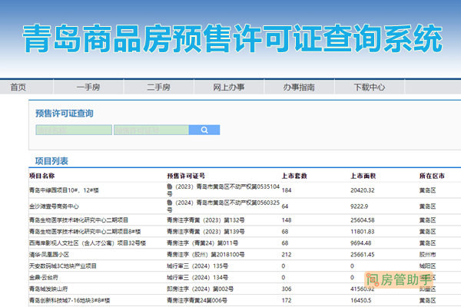Viewport: 461px width, 307px height.
Task: Click the area value 16450.5
Action: tap(361, 300)
